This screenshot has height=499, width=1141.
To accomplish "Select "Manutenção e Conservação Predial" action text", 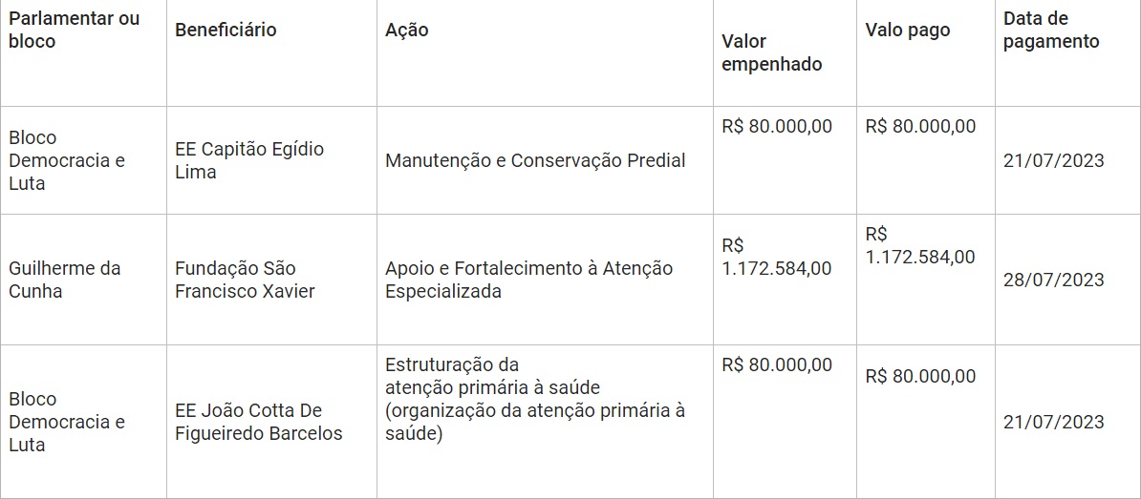I will (x=535, y=160).
